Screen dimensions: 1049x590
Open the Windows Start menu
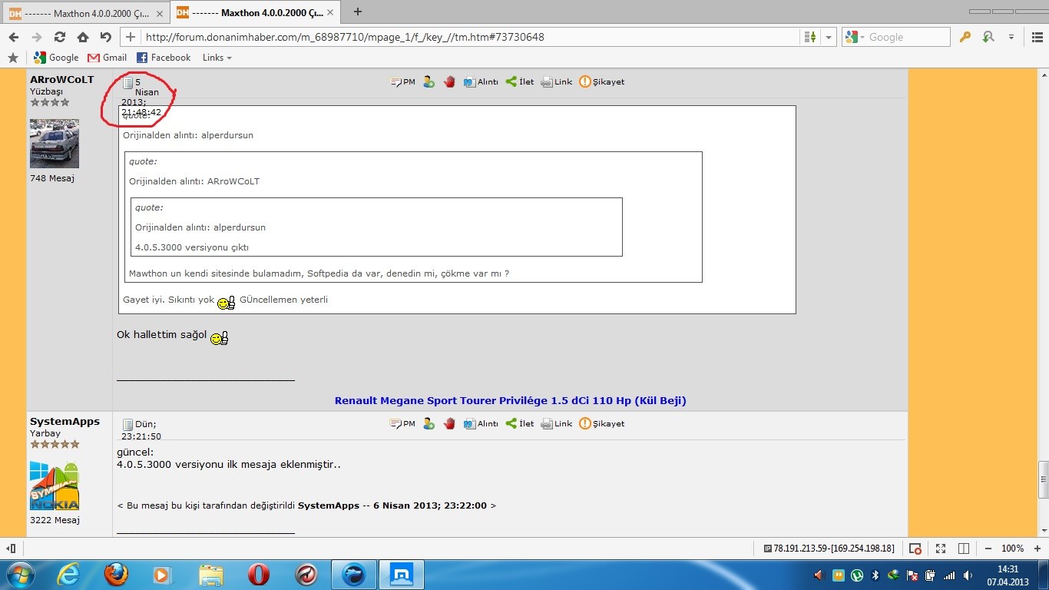tap(19, 575)
